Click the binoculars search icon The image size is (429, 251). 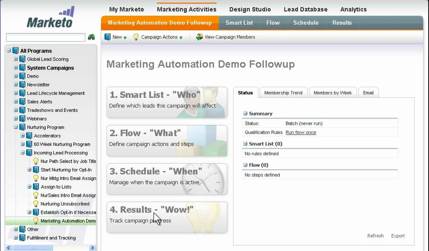(91, 37)
